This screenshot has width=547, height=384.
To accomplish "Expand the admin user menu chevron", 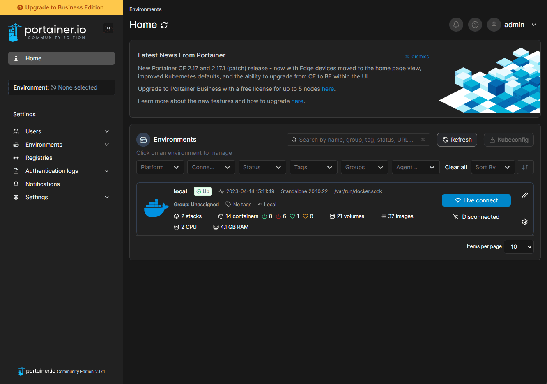I will (x=534, y=25).
